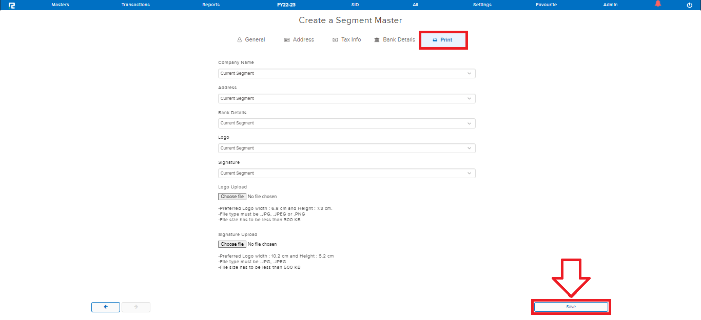Click Choose file under Signature Upload
The image size is (701, 320).
coord(232,244)
